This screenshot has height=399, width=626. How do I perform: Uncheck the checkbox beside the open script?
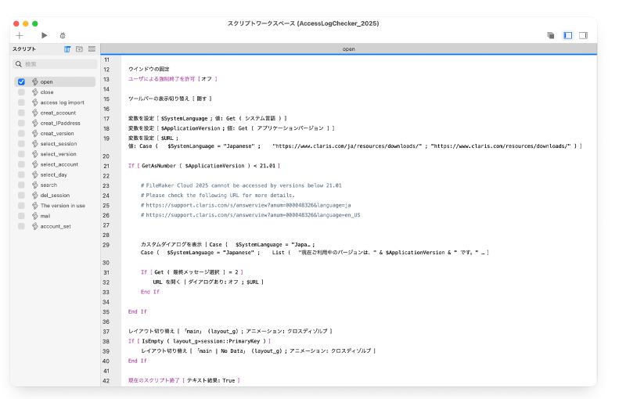pos(21,81)
